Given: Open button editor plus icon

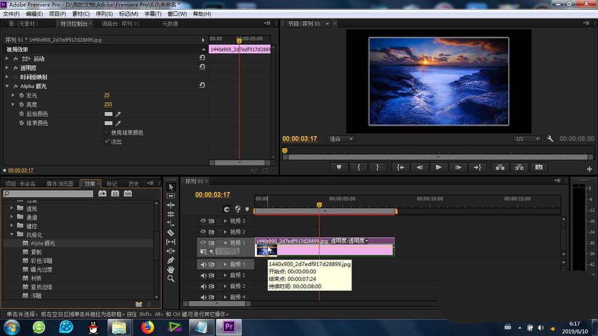Looking at the screenshot, I should [589, 169].
